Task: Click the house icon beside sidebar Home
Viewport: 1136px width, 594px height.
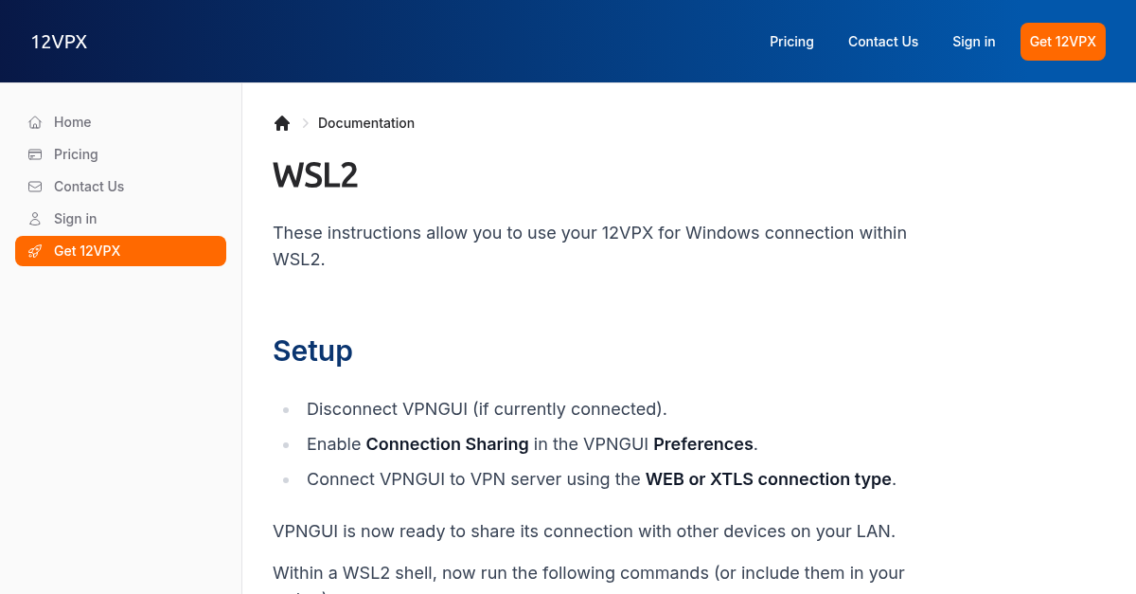Action: (x=35, y=122)
